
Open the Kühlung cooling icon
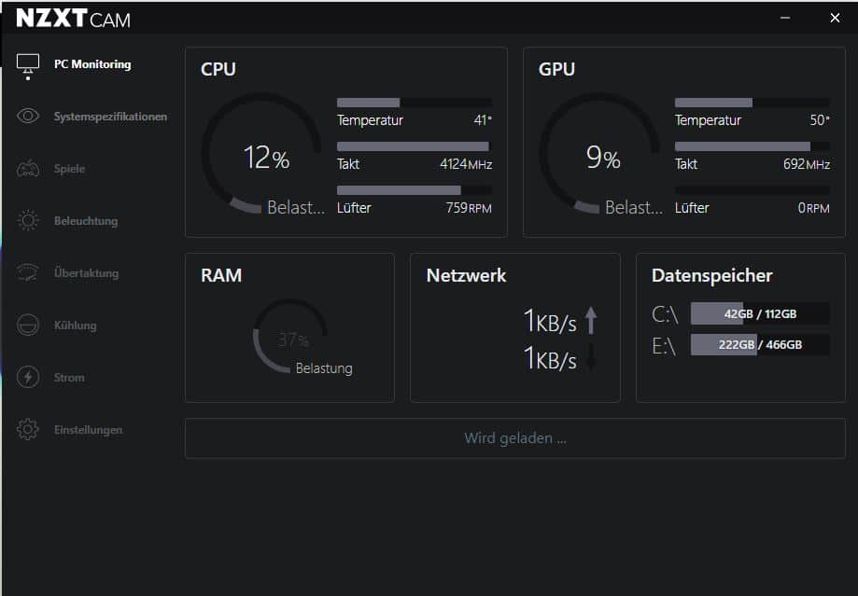pyautogui.click(x=28, y=326)
